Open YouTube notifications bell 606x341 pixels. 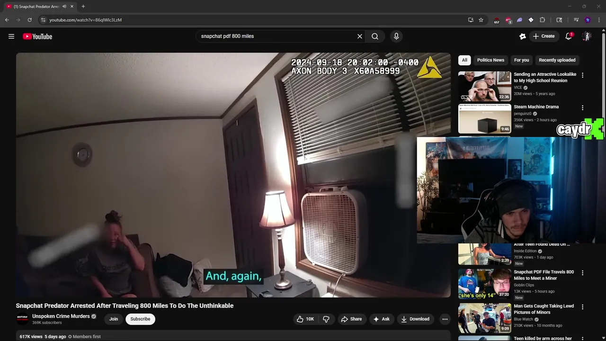pyautogui.click(x=569, y=36)
